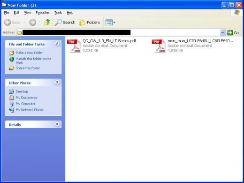Open the Forward history dropdown arrow
Image resolution: width=244 pixels, height=183 pixels.
click(40, 23)
